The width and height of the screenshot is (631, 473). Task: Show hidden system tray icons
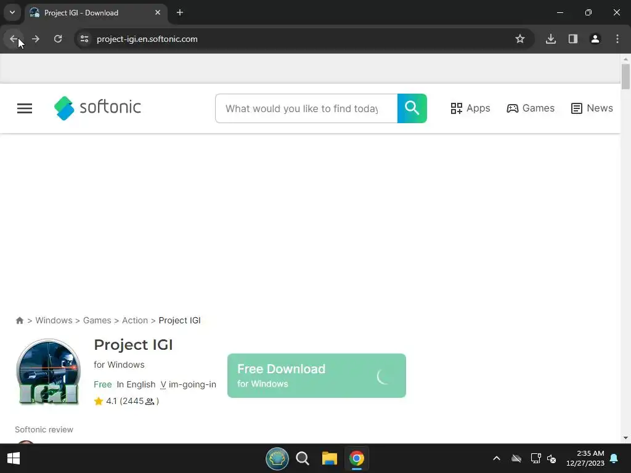pyautogui.click(x=497, y=458)
